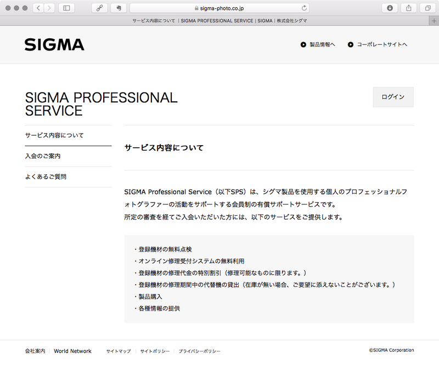
Task: Click the SIGMA logo
Action: (x=53, y=44)
